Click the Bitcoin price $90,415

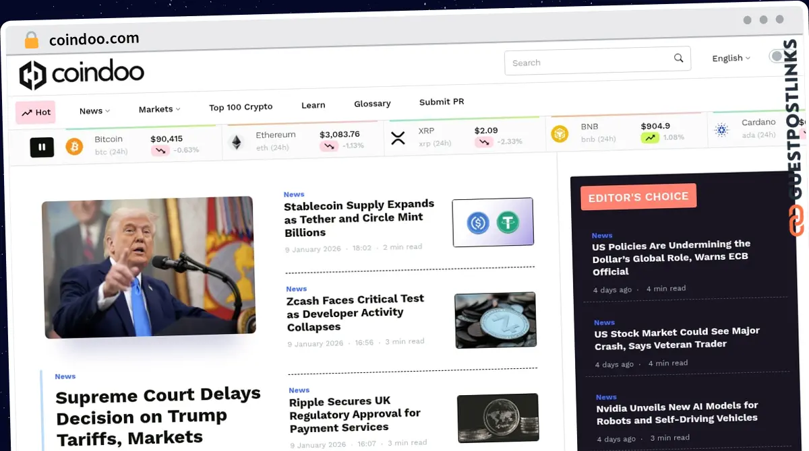tap(167, 139)
